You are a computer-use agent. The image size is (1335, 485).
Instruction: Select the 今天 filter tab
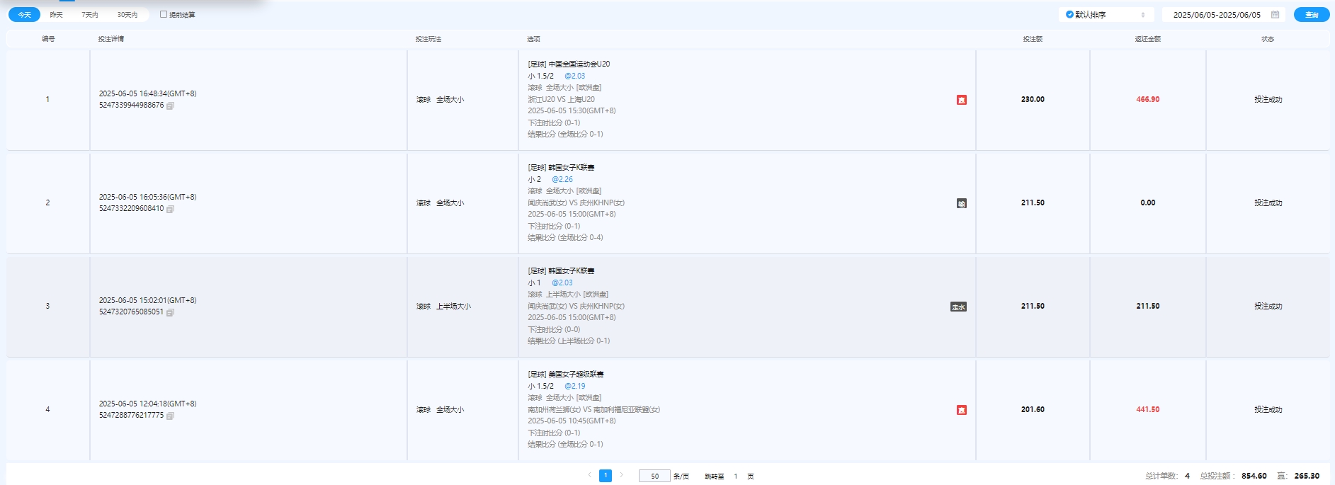click(25, 14)
